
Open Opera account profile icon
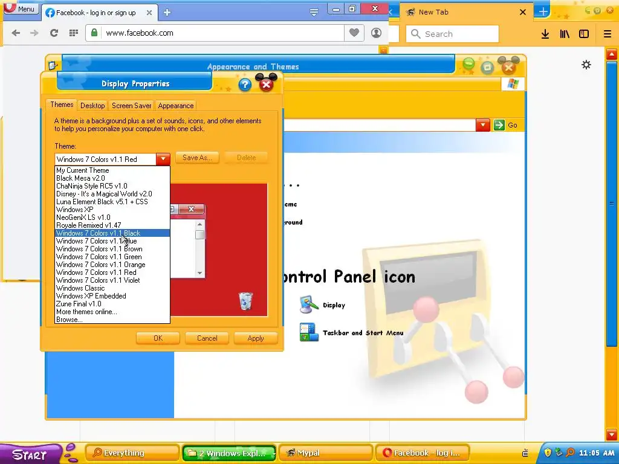coord(376,33)
